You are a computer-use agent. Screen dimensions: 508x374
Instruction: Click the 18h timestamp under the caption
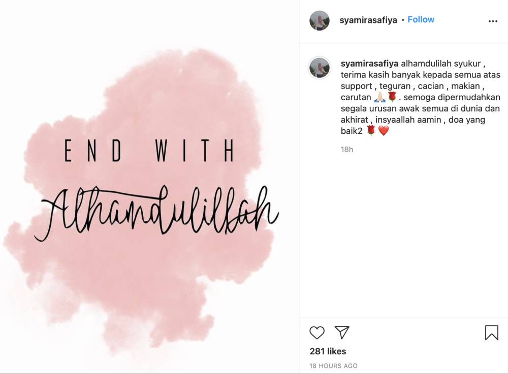tap(347, 150)
